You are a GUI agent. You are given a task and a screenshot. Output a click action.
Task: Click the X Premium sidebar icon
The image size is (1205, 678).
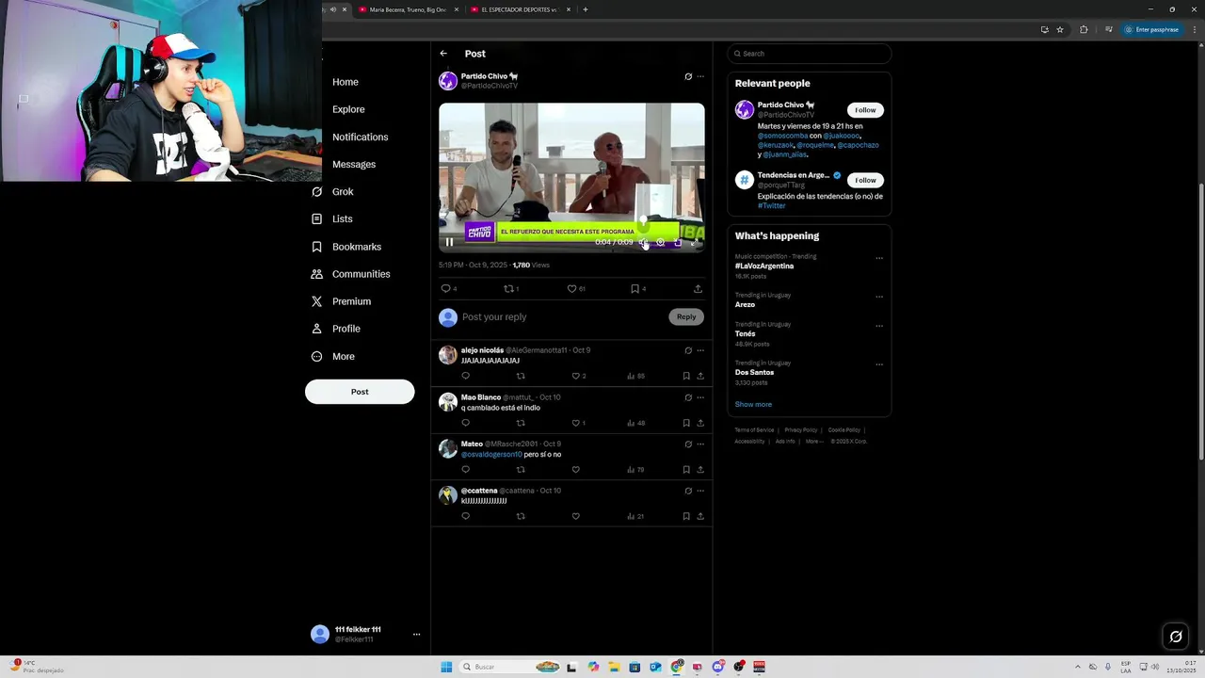pyautogui.click(x=316, y=301)
